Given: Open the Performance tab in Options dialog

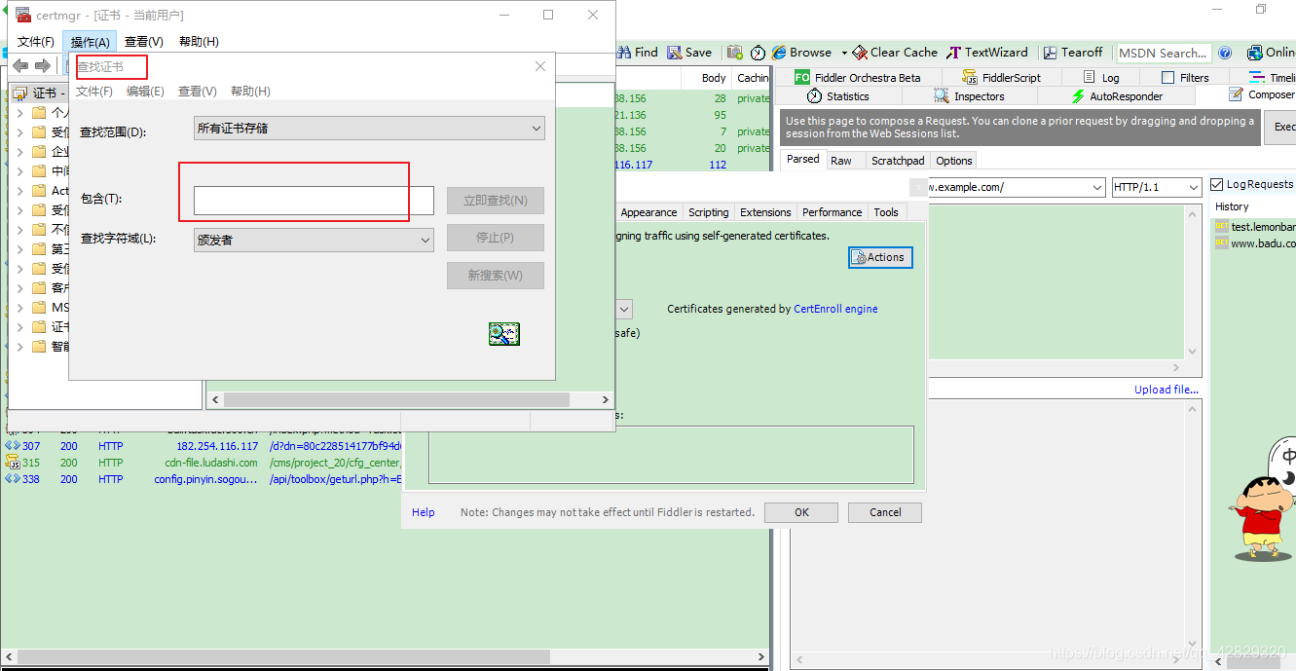Looking at the screenshot, I should 832,212.
